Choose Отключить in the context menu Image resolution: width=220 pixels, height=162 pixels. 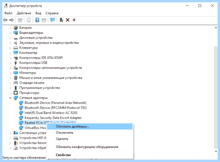click(x=90, y=133)
